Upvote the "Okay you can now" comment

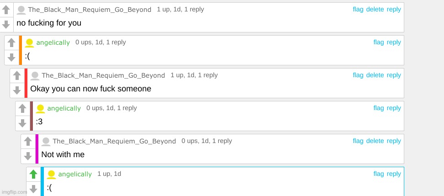[17, 75]
